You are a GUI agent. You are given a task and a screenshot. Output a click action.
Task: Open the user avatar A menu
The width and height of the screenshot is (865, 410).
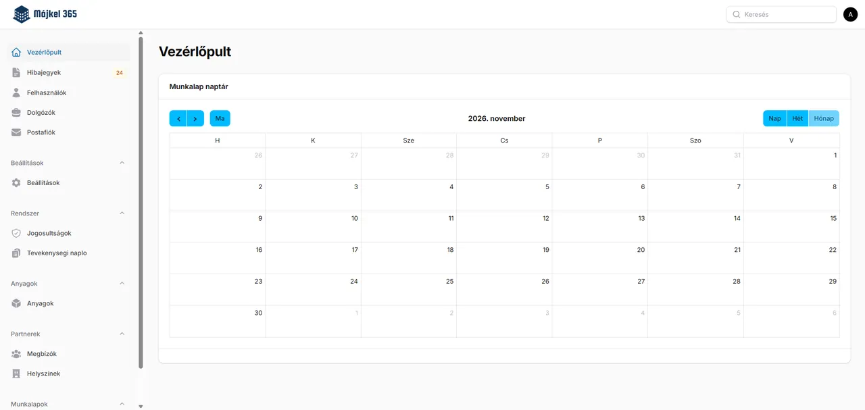pyautogui.click(x=850, y=14)
